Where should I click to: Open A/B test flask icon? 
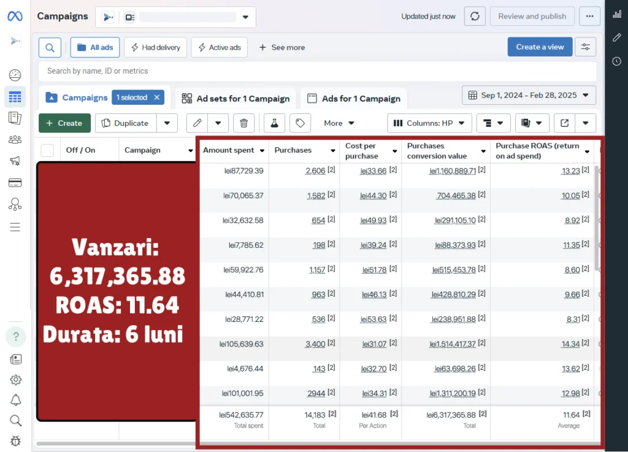coord(274,123)
